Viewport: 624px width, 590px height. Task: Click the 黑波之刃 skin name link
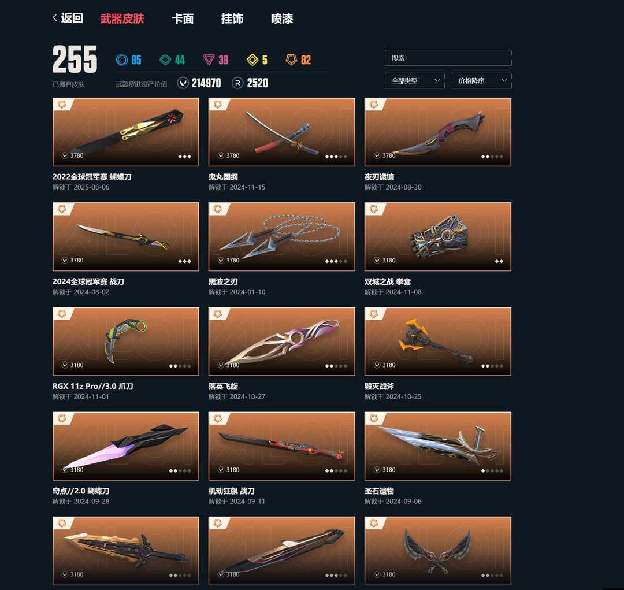pos(223,281)
